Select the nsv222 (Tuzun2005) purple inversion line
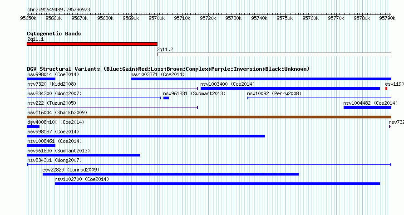 point(112,107)
